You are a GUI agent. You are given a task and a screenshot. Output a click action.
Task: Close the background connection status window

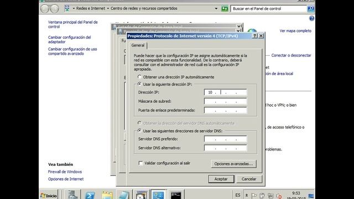point(239,26)
